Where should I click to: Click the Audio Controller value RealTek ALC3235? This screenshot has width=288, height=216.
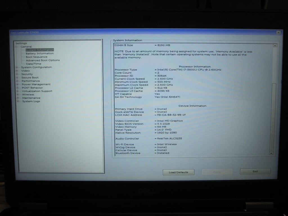point(169,138)
